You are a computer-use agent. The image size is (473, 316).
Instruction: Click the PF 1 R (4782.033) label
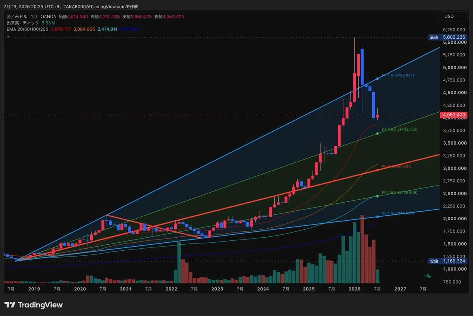tap(398, 75)
